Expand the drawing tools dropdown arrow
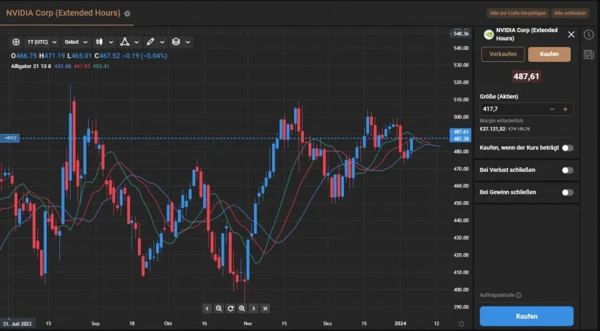 point(162,43)
